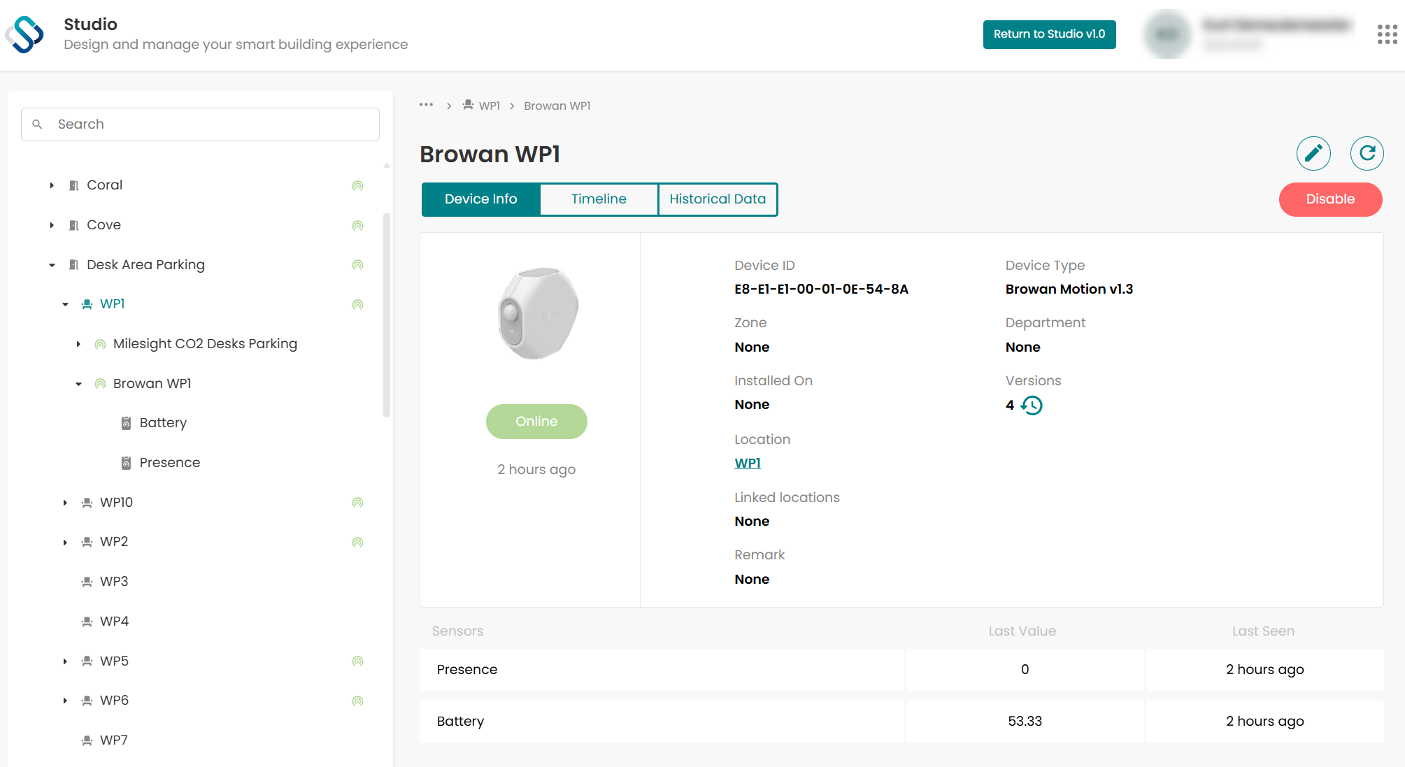Click Return to Studio v1.0 button

1049,34
